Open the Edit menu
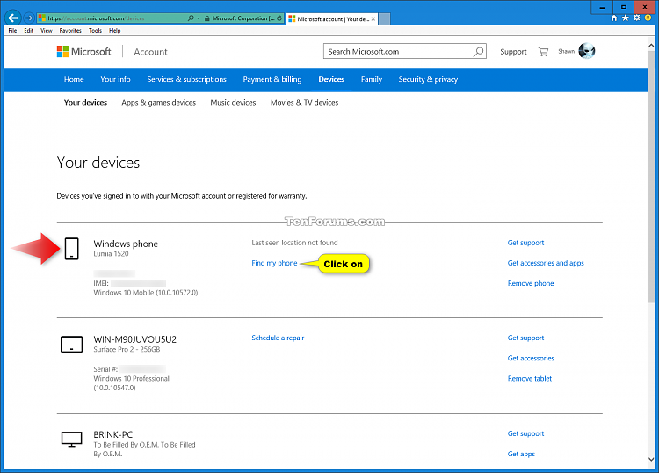659x473 pixels. pos(29,30)
